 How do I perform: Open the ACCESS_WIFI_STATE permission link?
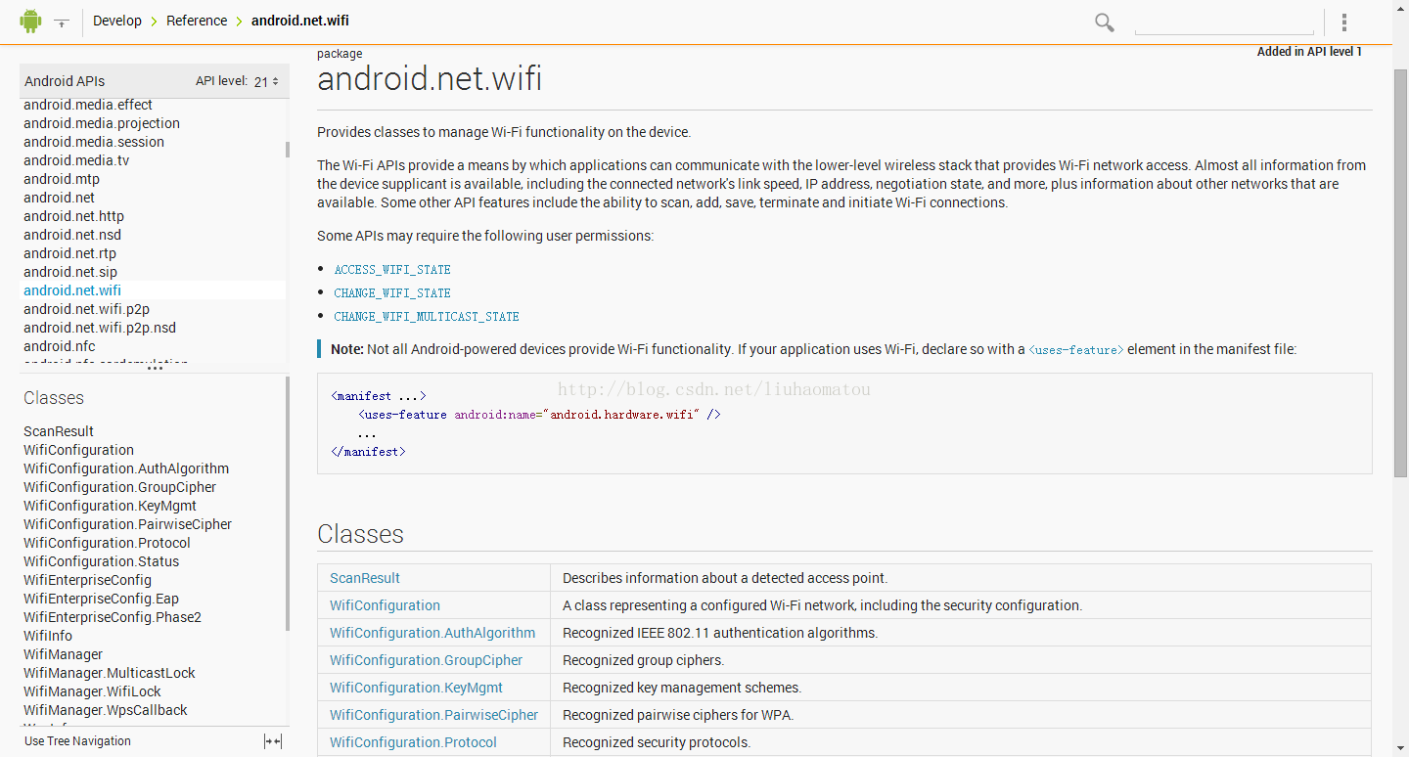[x=392, y=270]
